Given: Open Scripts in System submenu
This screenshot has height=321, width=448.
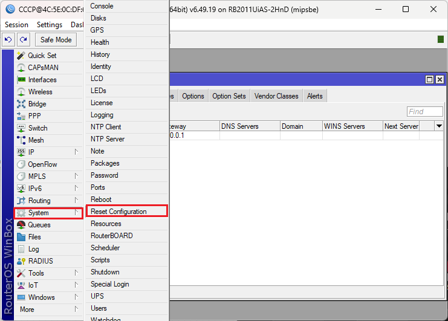Looking at the screenshot, I should [126, 260].
